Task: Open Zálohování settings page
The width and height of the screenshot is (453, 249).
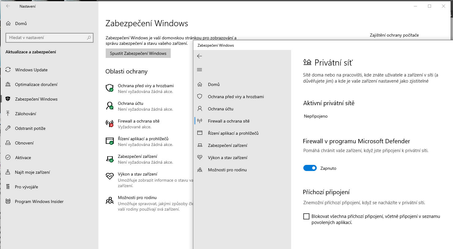Action: 26,114
